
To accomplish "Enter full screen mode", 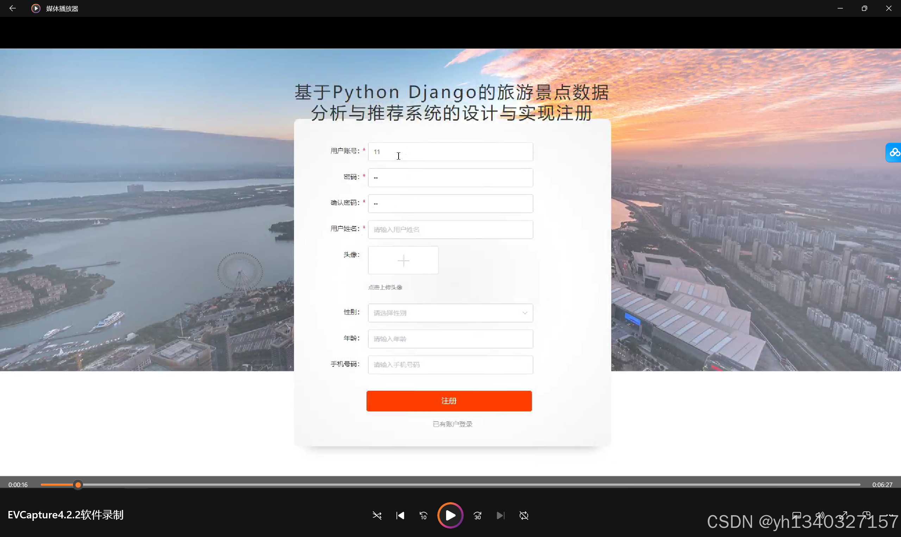I will click(843, 515).
